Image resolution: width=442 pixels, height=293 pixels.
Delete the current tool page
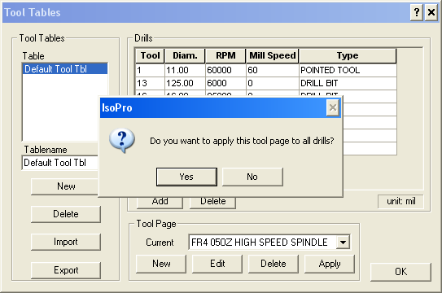coord(274,264)
